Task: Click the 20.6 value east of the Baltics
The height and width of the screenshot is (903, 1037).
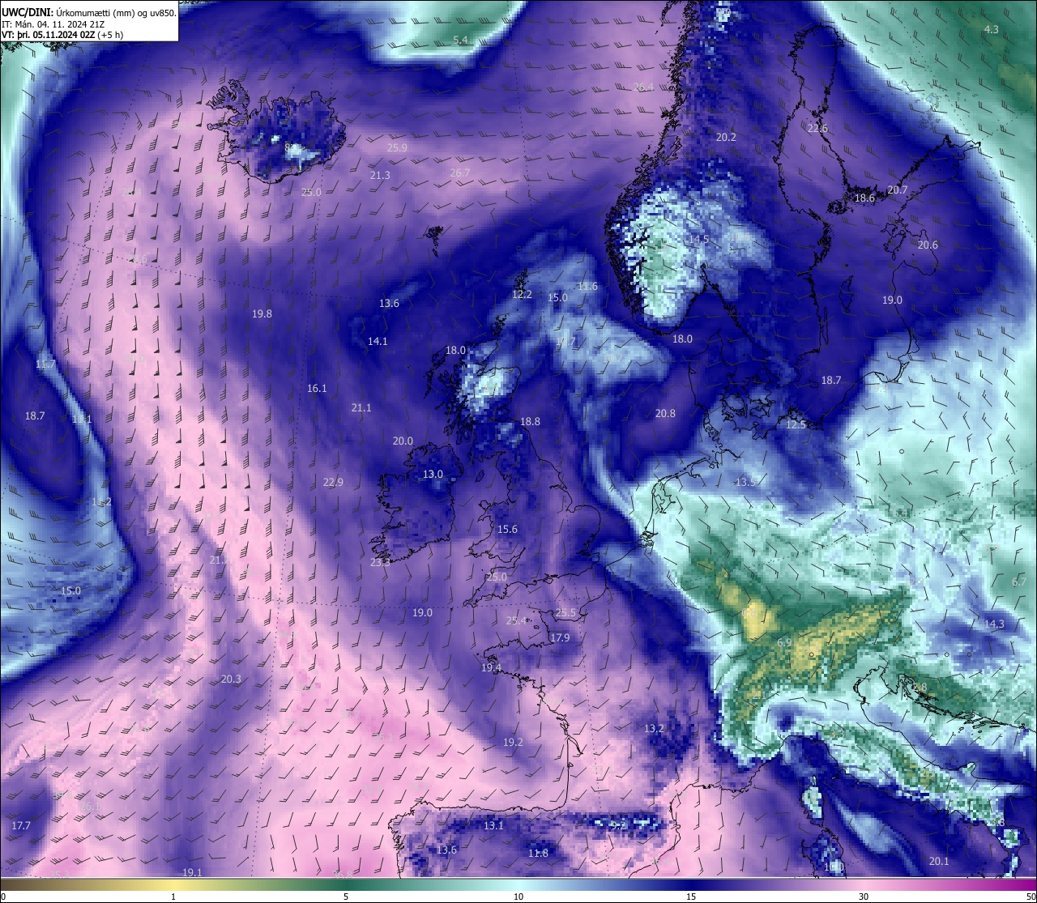Action: 928,245
